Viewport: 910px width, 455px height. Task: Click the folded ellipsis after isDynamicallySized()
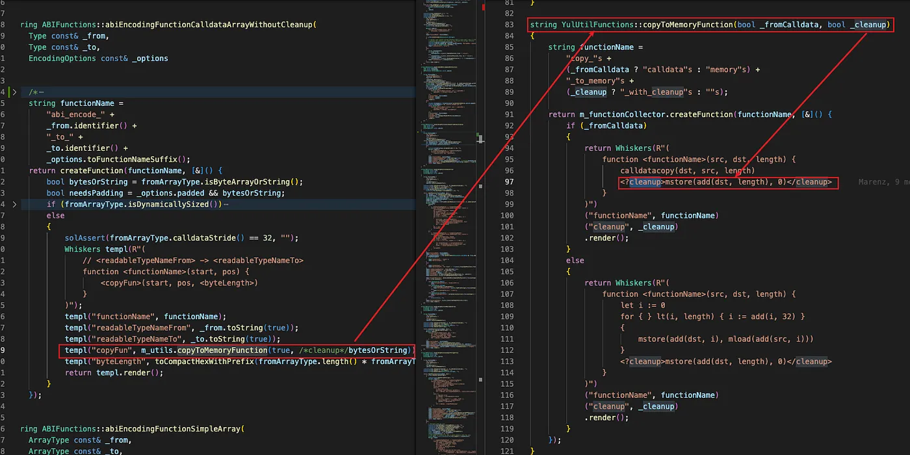click(x=226, y=205)
